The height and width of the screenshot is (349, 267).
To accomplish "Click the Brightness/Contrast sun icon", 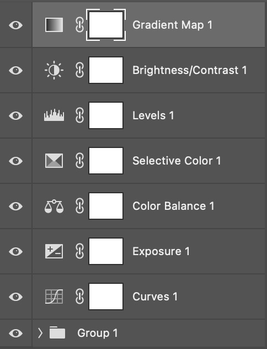I will [x=54, y=70].
